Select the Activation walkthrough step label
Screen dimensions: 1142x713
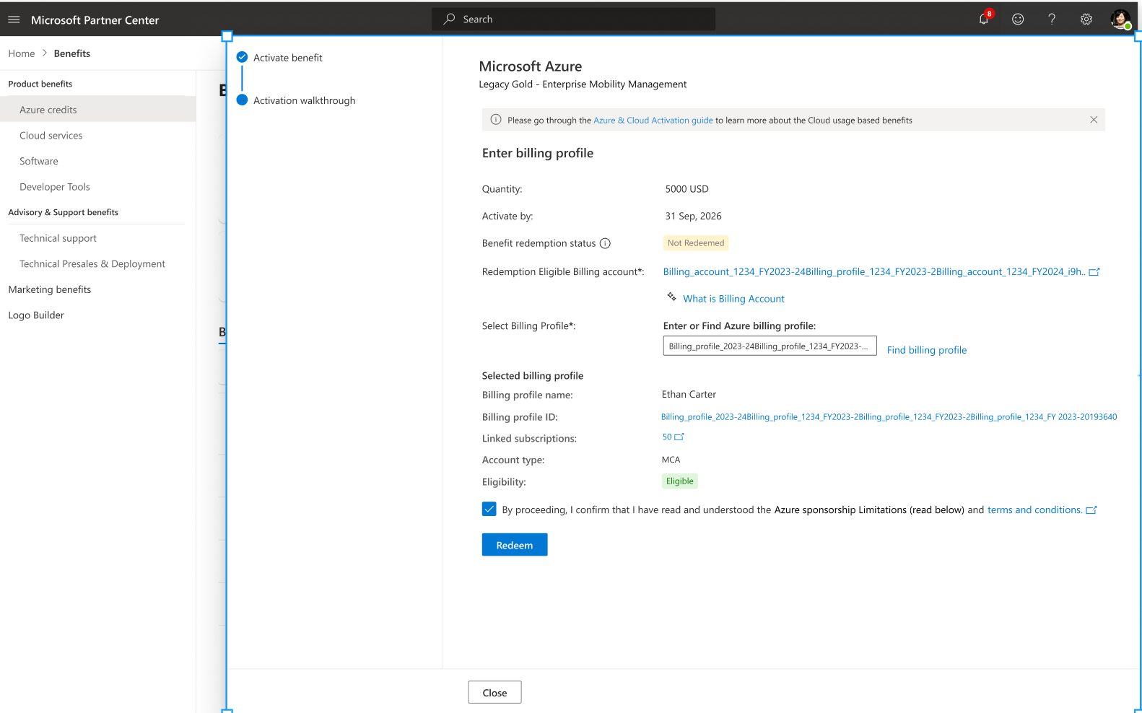[305, 100]
